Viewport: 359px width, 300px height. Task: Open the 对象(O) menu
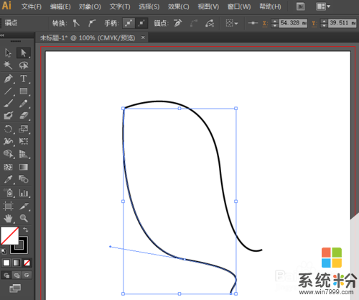[x=90, y=6]
